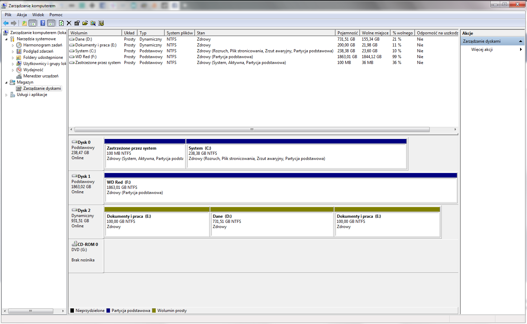Click the Dysk 2 disk label
The width and height of the screenshot is (527, 324).
(86, 222)
